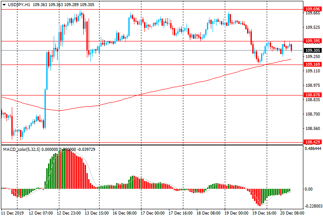This screenshot has height=218, width=323.
Task: Click the 109.110 price axis value
Action: [313, 71]
